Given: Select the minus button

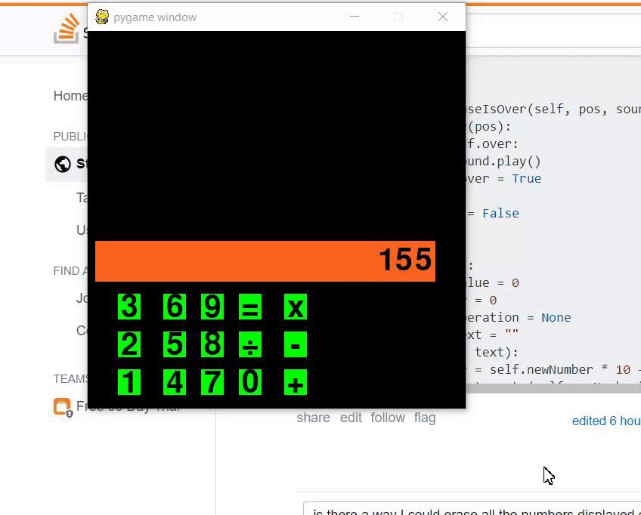Looking at the screenshot, I should [x=296, y=344].
